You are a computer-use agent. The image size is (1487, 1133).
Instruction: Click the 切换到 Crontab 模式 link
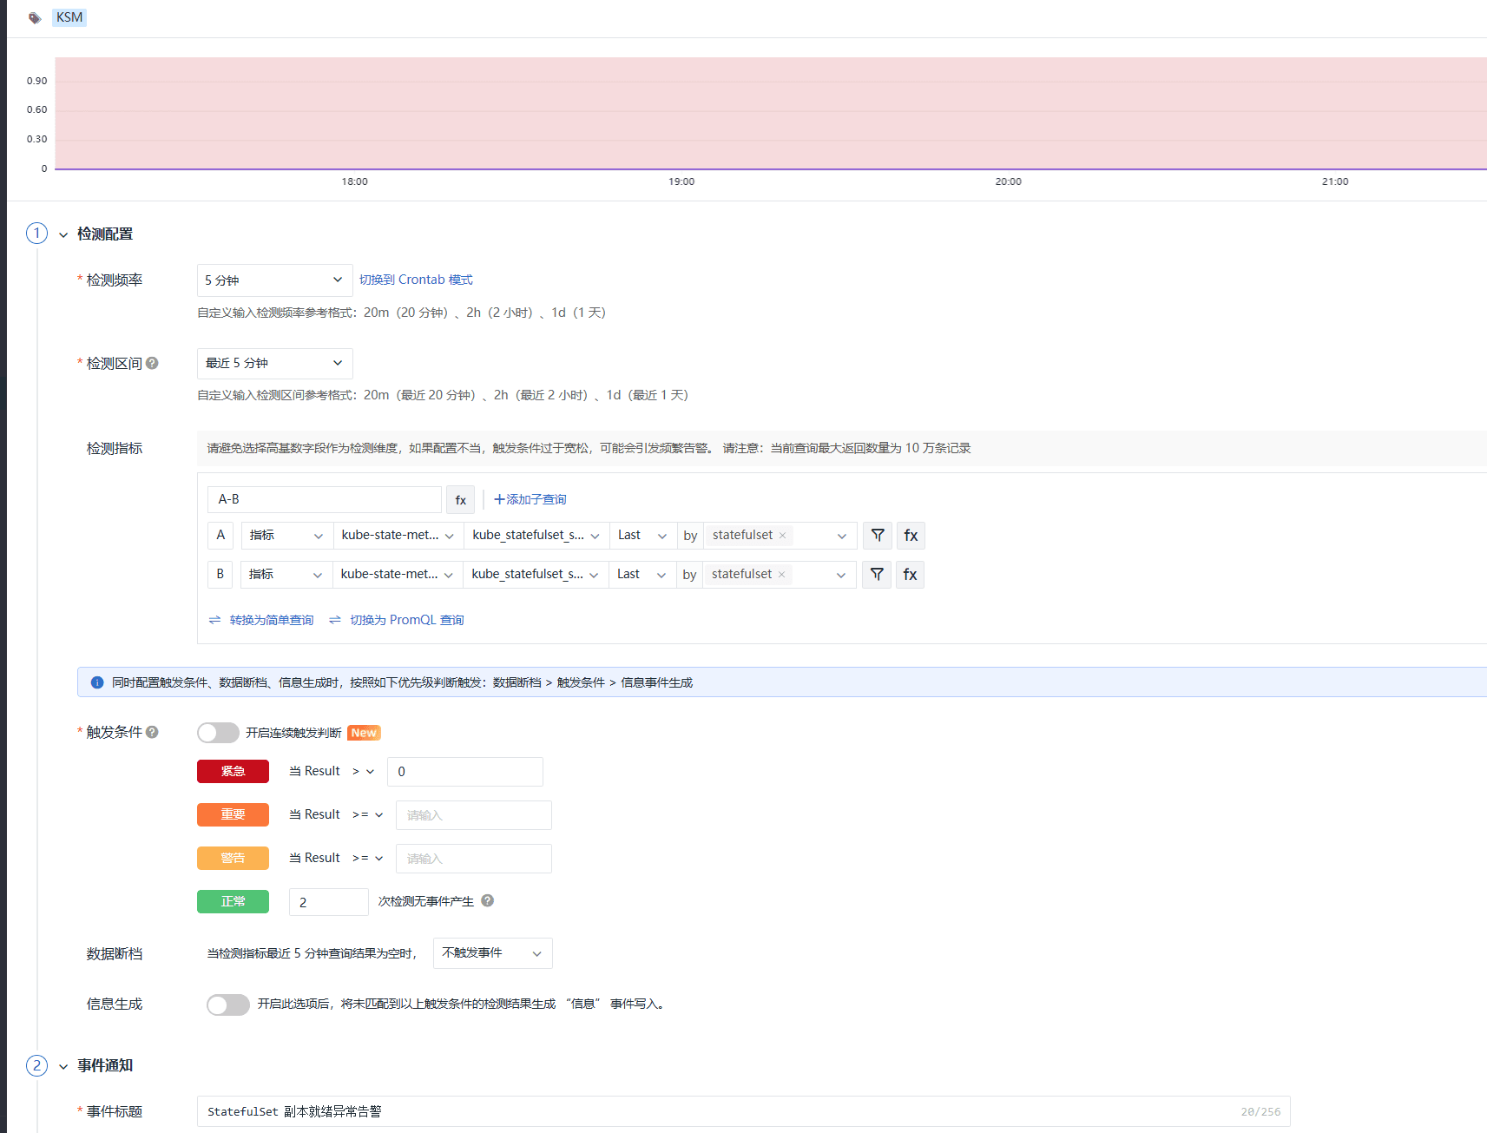[416, 280]
